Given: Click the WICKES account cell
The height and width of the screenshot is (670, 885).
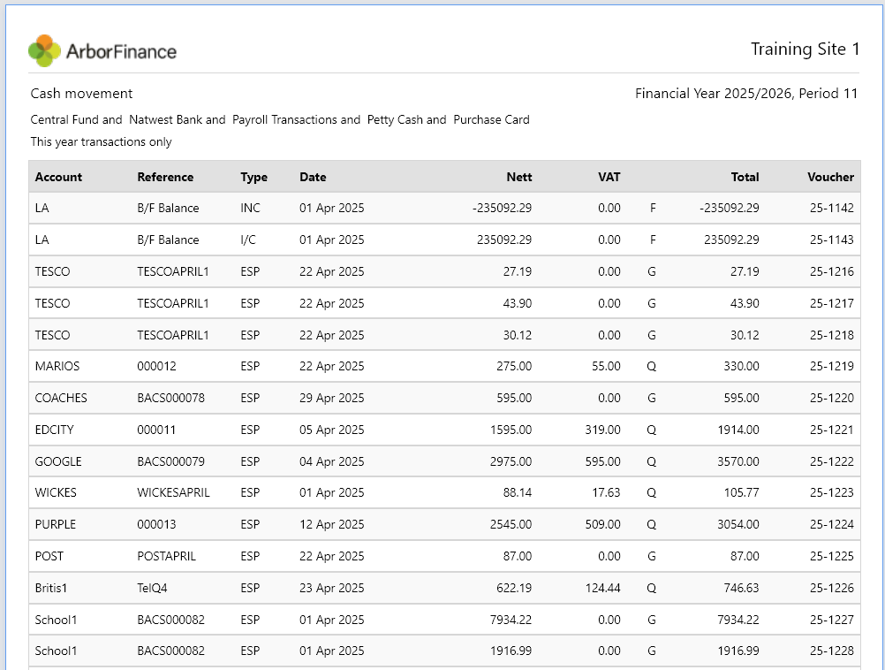Looking at the screenshot, I should 56,492.
